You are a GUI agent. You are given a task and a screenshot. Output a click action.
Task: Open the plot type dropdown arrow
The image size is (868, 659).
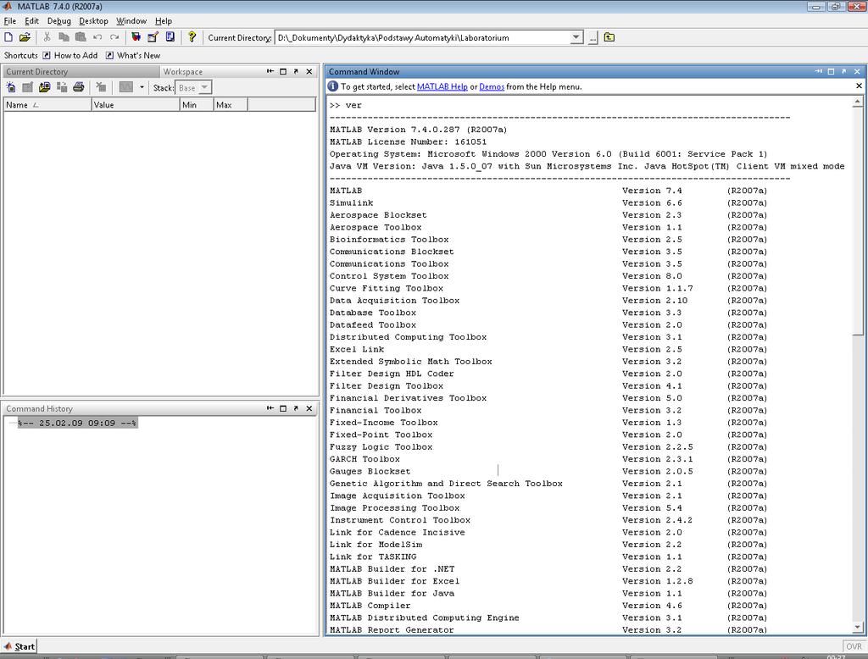pyautogui.click(x=142, y=87)
